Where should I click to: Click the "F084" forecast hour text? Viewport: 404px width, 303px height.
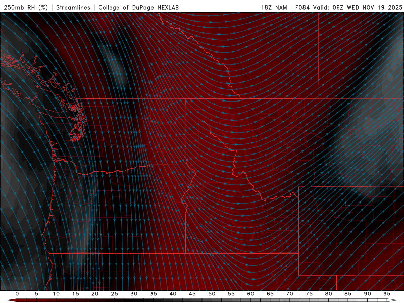[x=302, y=7]
